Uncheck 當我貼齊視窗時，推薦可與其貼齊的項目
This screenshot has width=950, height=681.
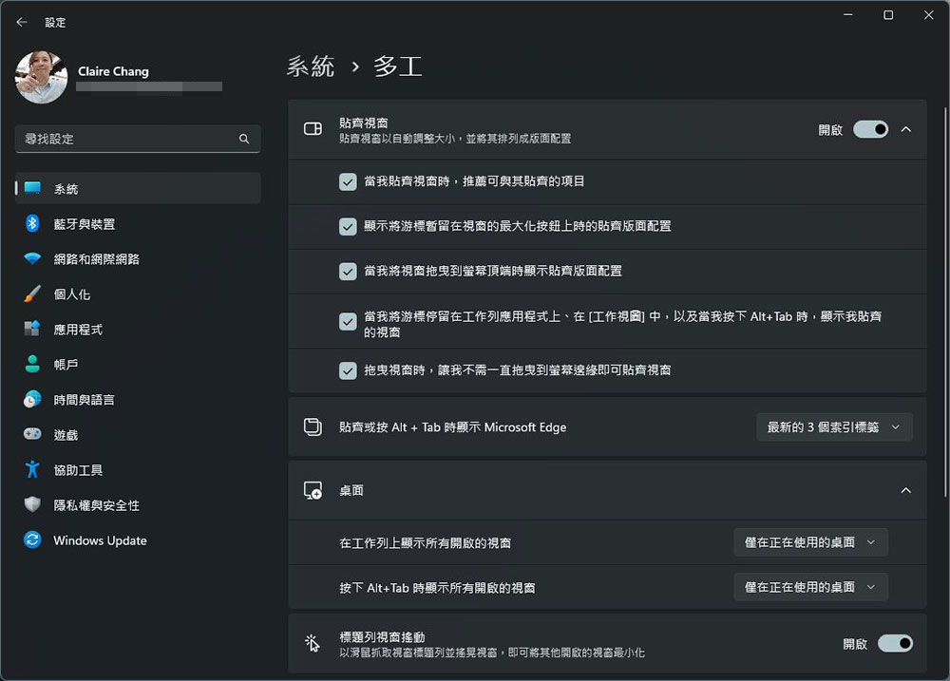348,181
